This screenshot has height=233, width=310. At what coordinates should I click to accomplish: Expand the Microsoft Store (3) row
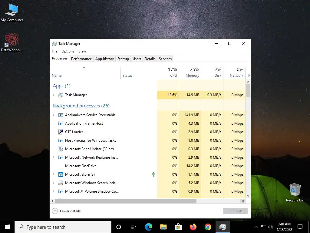click(x=53, y=174)
